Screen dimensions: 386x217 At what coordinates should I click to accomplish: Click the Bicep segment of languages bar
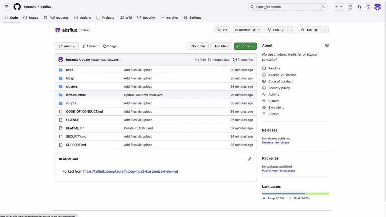pos(283,193)
